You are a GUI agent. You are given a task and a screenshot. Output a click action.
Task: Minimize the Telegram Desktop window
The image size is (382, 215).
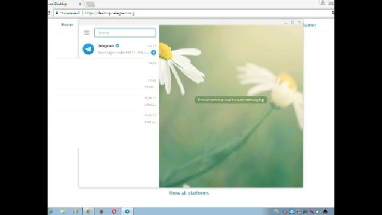(285, 23)
